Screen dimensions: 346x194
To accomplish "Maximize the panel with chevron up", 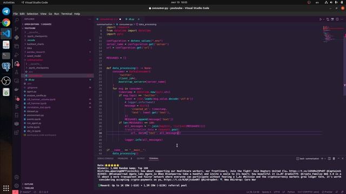I will [338, 158].
